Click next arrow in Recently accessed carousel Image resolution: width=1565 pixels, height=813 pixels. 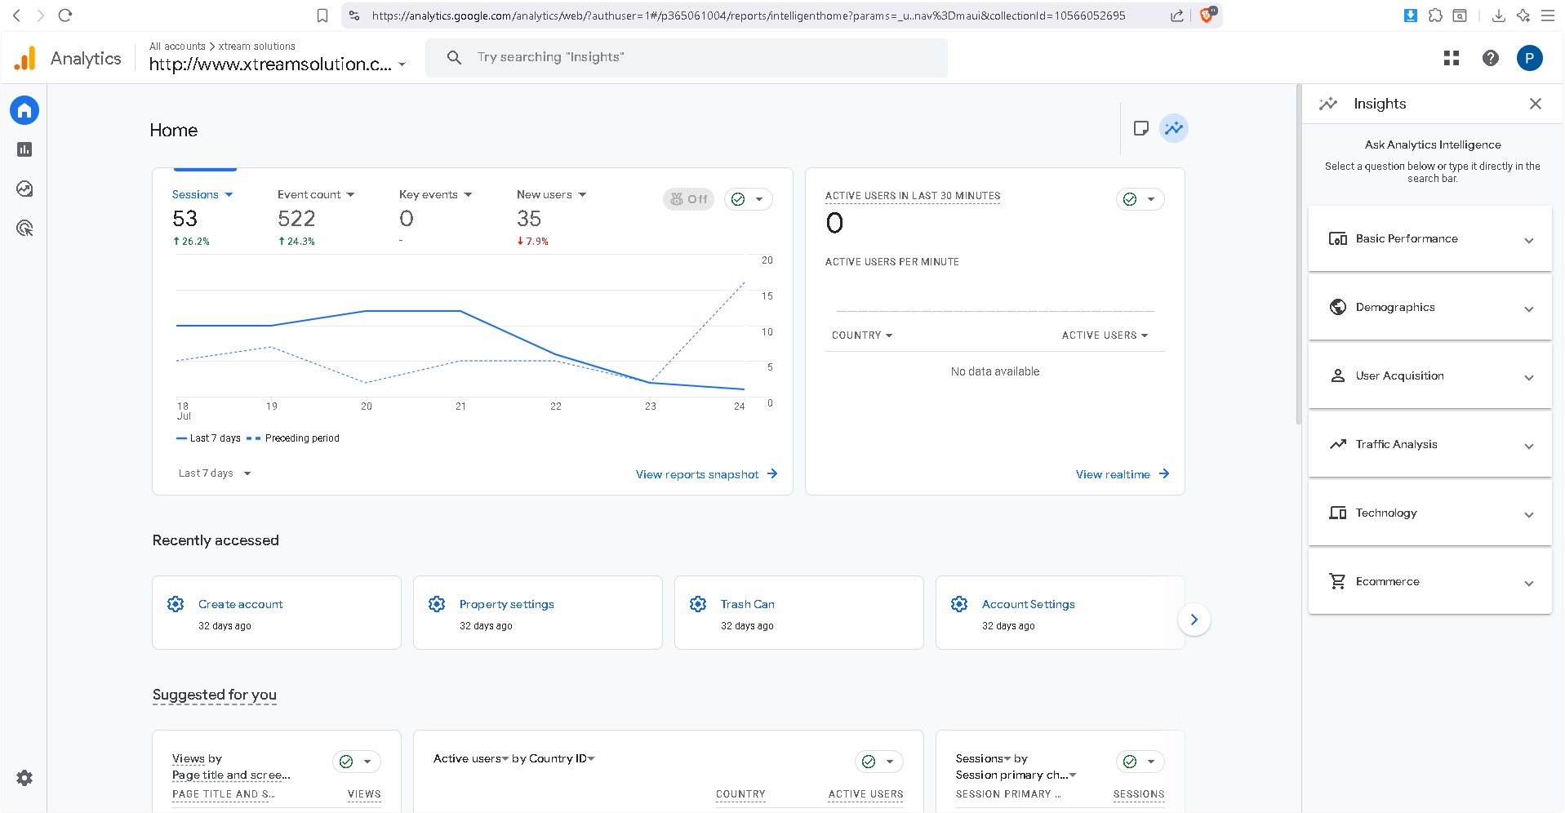coord(1194,620)
